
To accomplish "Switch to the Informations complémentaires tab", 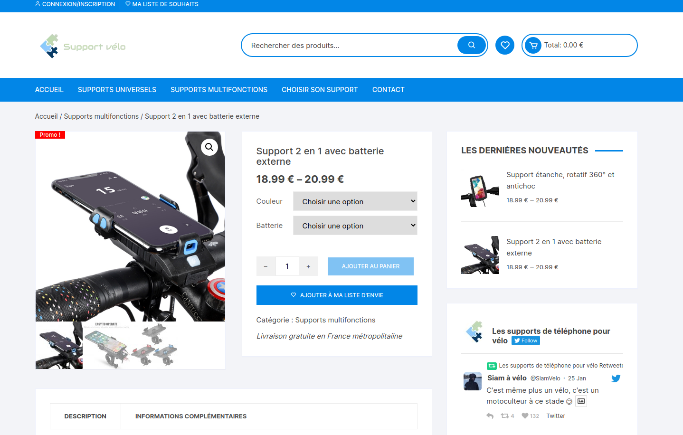I will click(x=191, y=416).
